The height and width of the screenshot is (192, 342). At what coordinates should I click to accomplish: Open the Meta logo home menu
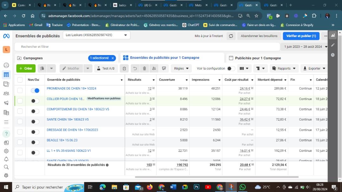pyautogui.click(x=6, y=36)
